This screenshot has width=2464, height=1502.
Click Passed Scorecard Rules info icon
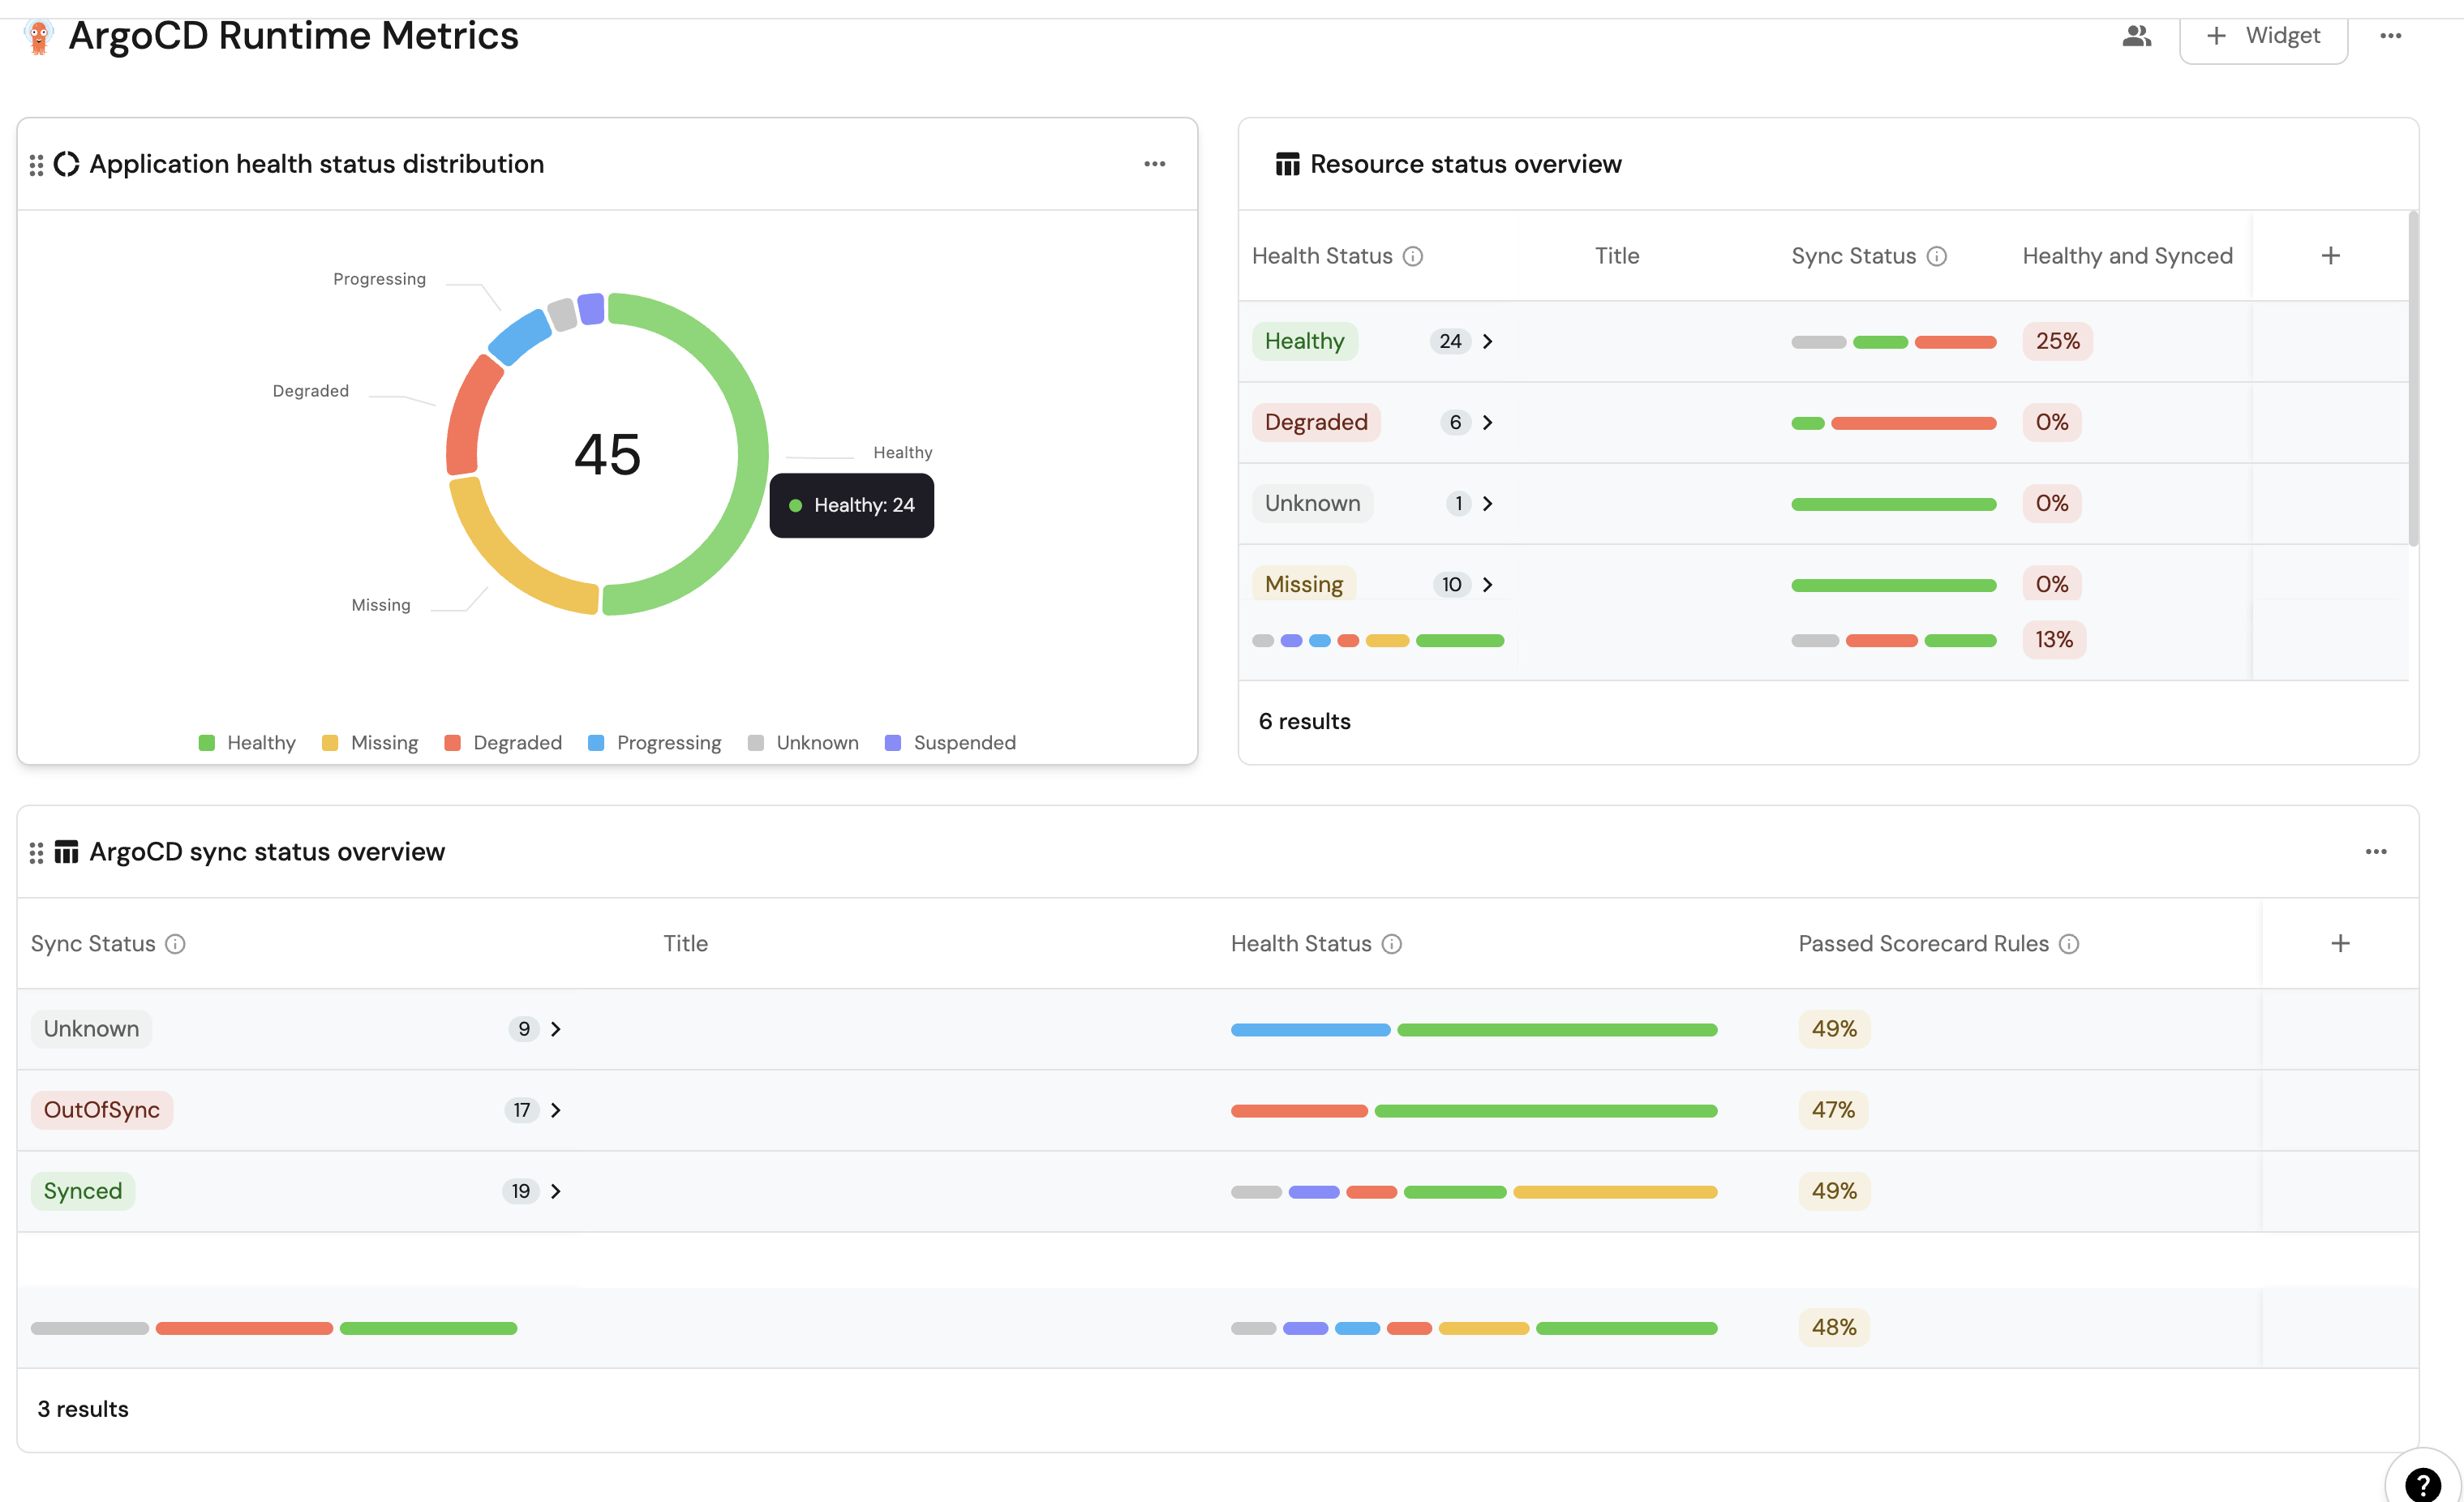coord(2069,944)
